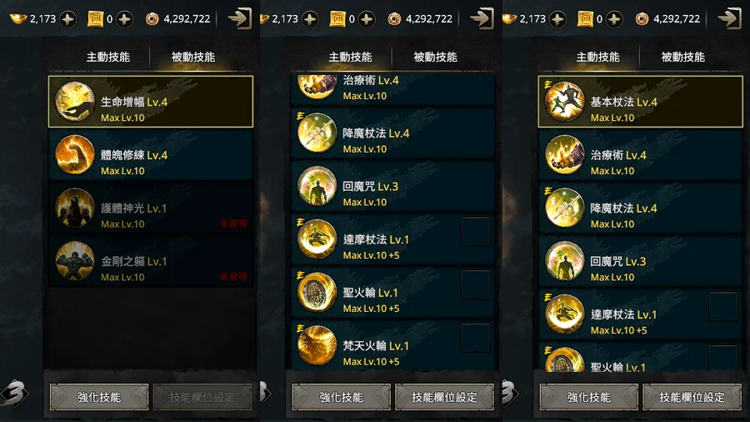Click the exit arrow icon in left panel
The height and width of the screenshot is (422, 750).
240,18
